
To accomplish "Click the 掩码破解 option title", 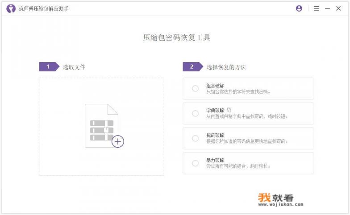I will coord(215,136).
